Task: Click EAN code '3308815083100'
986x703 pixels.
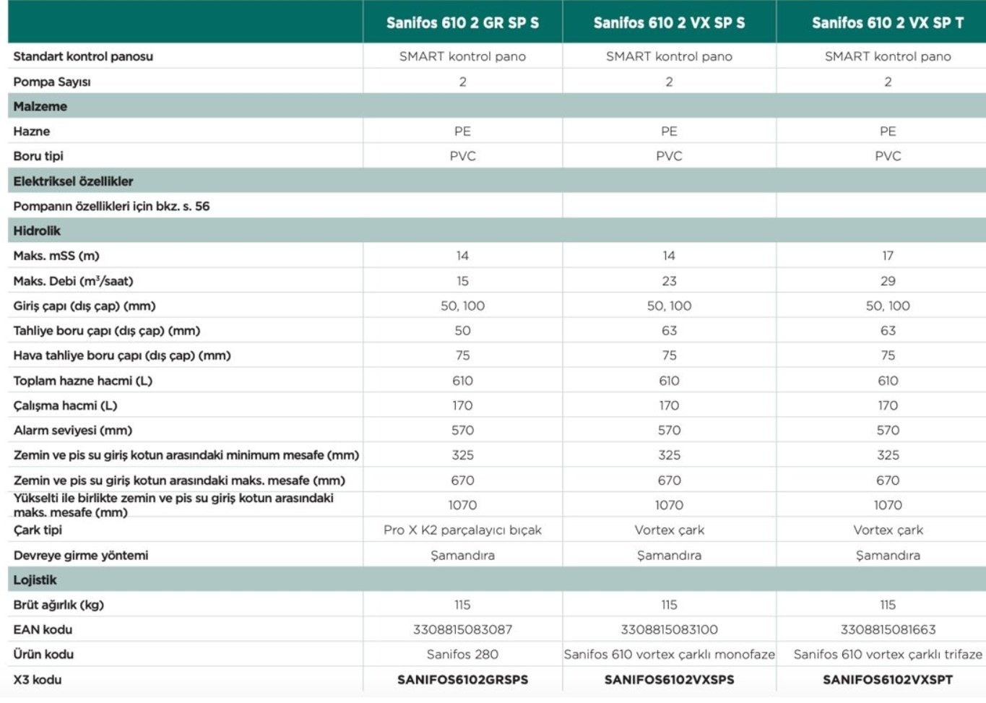Action: point(669,630)
